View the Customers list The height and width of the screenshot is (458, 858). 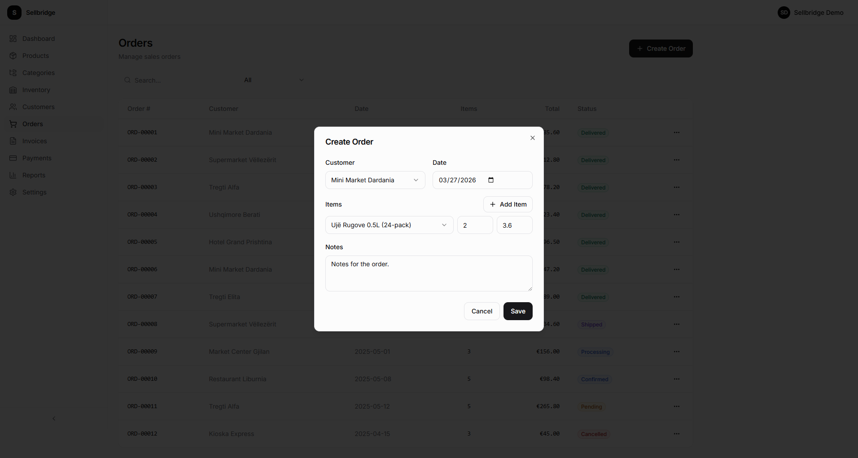pos(38,107)
